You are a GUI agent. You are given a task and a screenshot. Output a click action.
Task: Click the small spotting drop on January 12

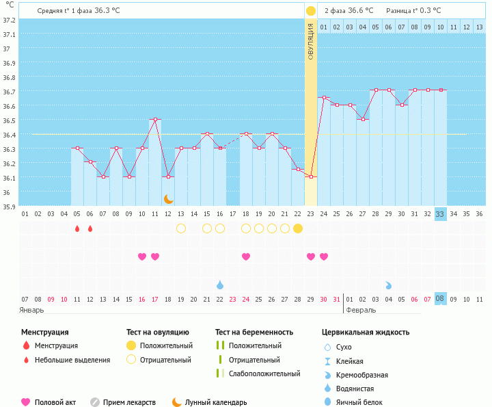click(90, 228)
